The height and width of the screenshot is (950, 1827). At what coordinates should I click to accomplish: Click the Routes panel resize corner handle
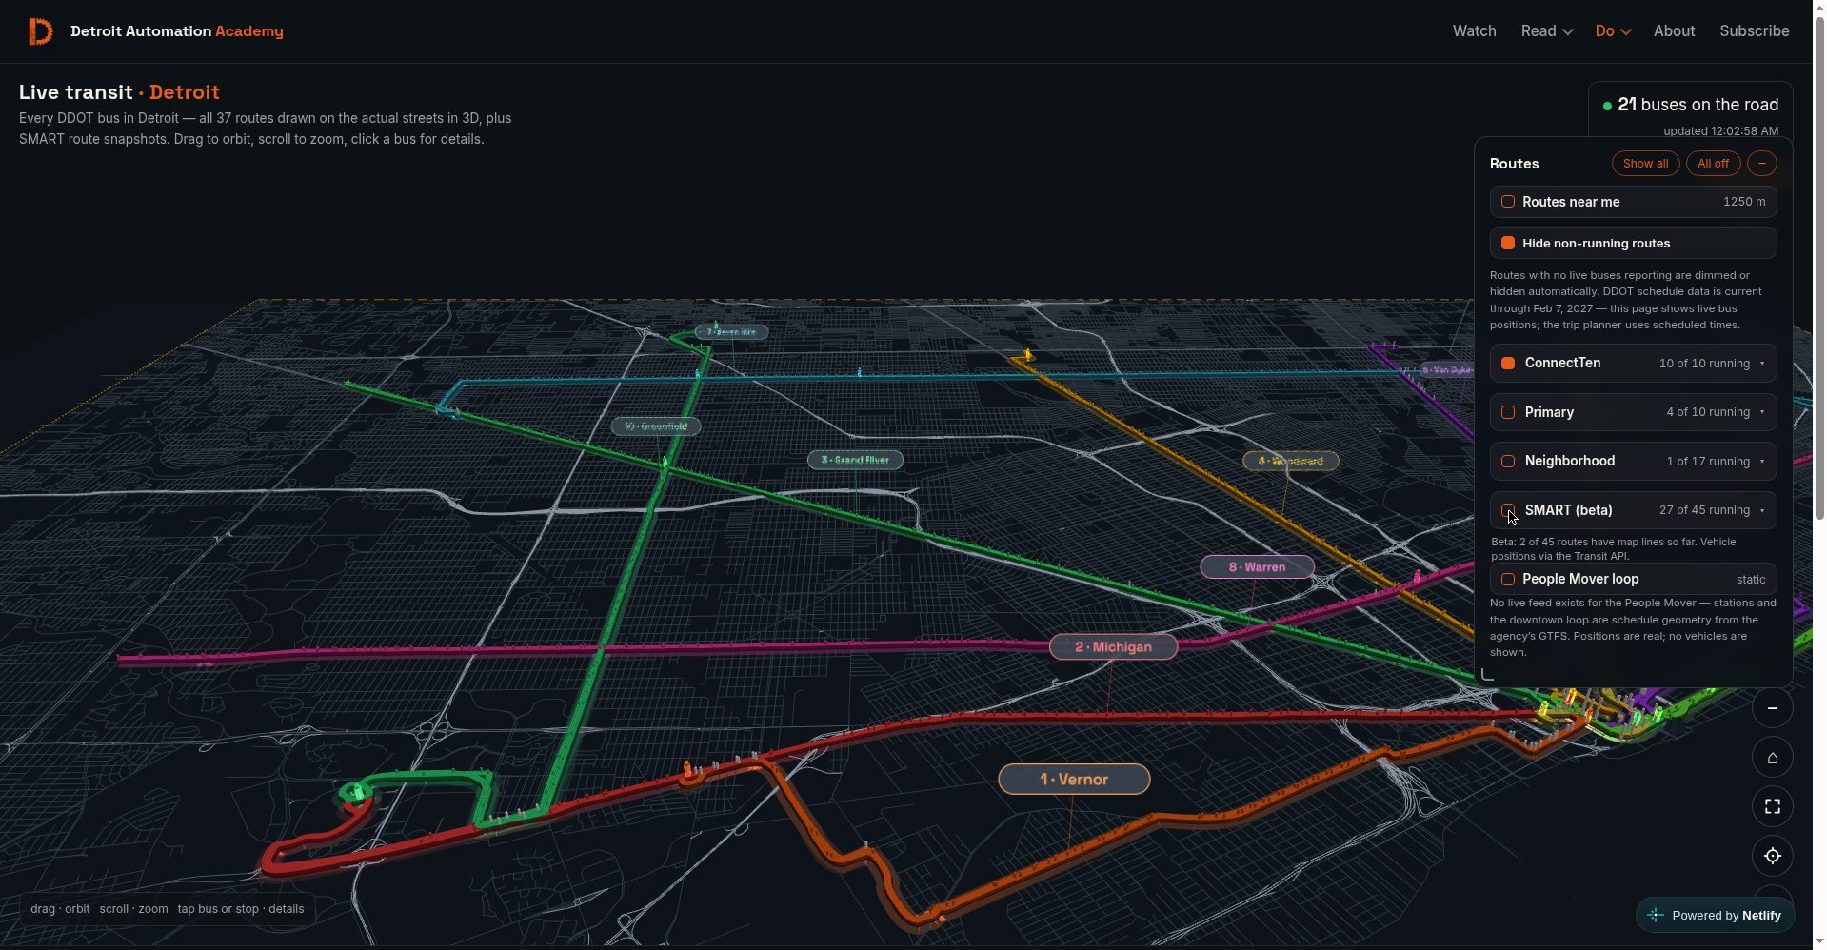[x=1488, y=674]
